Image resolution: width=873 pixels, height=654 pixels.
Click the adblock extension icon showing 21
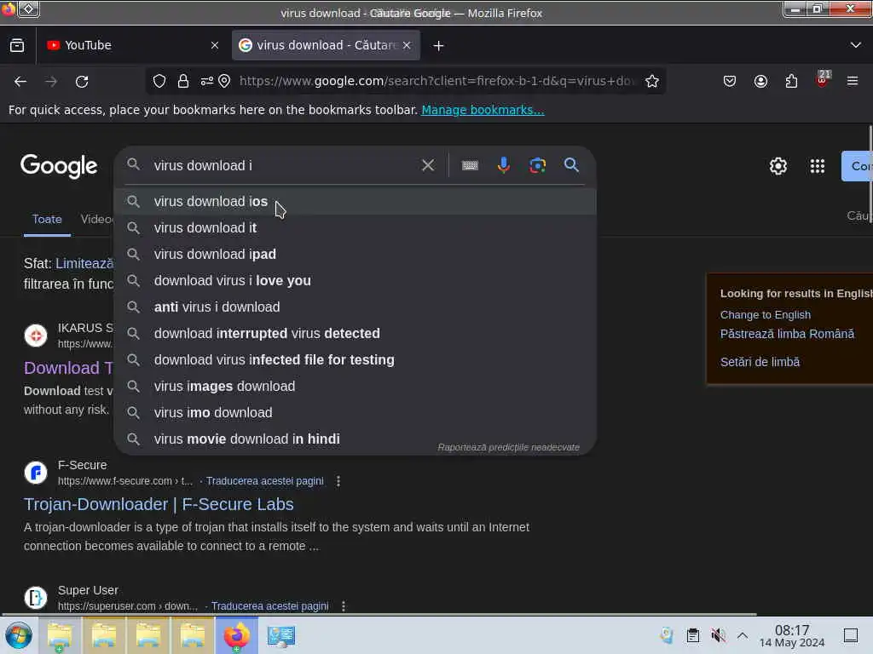coord(823,79)
